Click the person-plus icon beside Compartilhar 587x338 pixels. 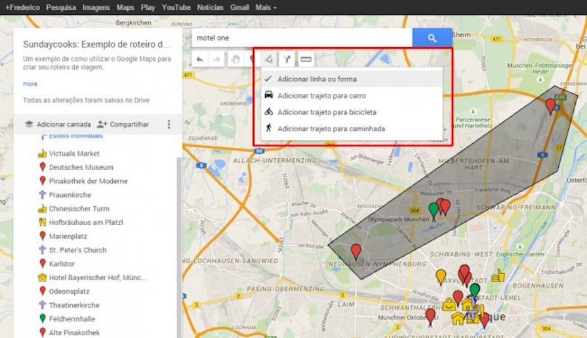(x=102, y=124)
